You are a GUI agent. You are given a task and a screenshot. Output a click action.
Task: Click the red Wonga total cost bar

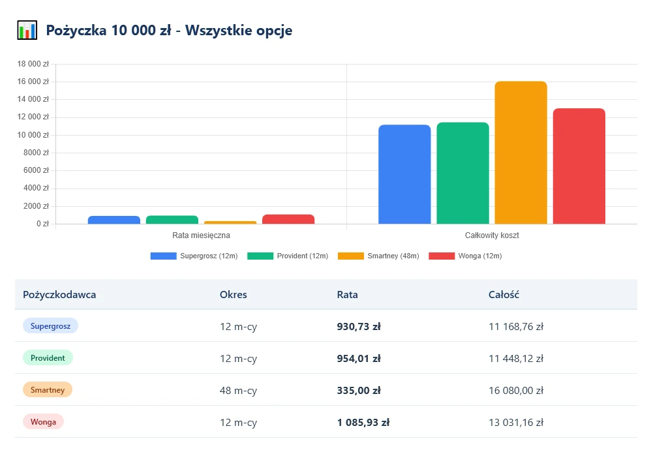pos(579,166)
